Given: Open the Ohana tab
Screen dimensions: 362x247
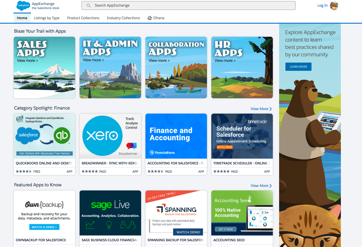Looking at the screenshot, I should point(156,18).
